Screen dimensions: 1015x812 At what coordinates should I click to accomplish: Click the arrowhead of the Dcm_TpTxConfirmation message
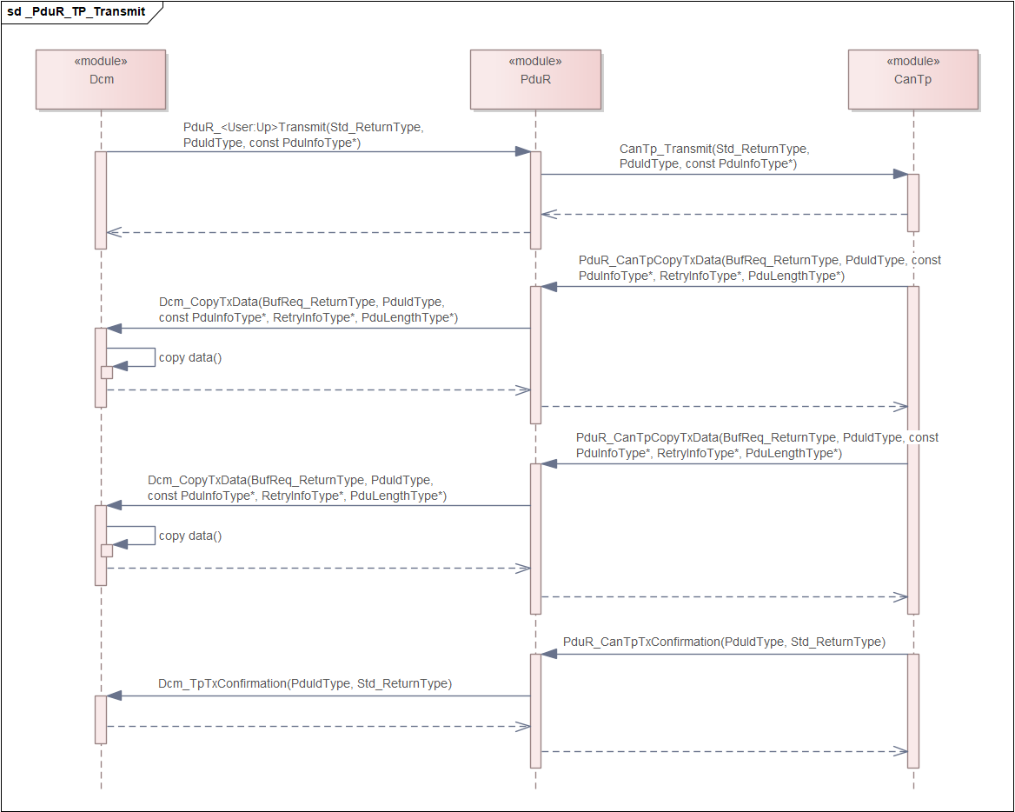pos(114,696)
